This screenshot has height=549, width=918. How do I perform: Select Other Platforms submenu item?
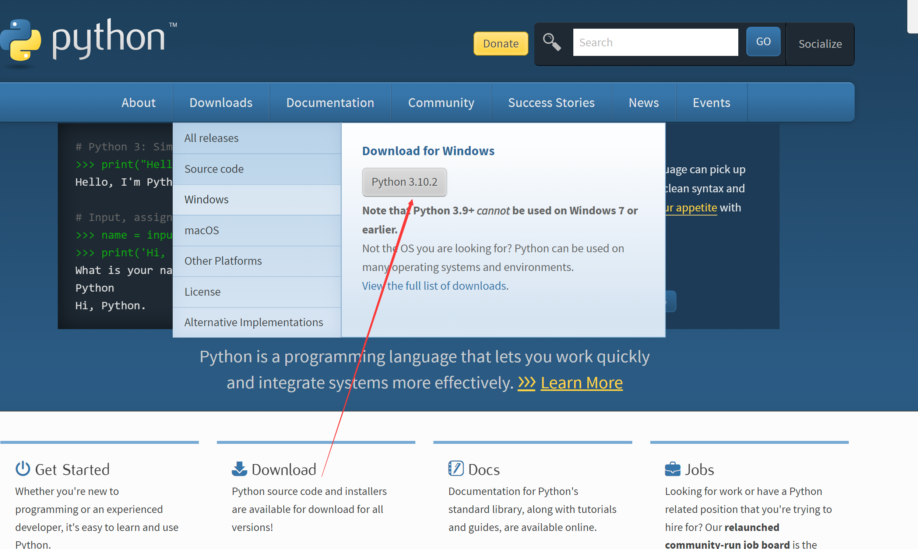(x=256, y=261)
